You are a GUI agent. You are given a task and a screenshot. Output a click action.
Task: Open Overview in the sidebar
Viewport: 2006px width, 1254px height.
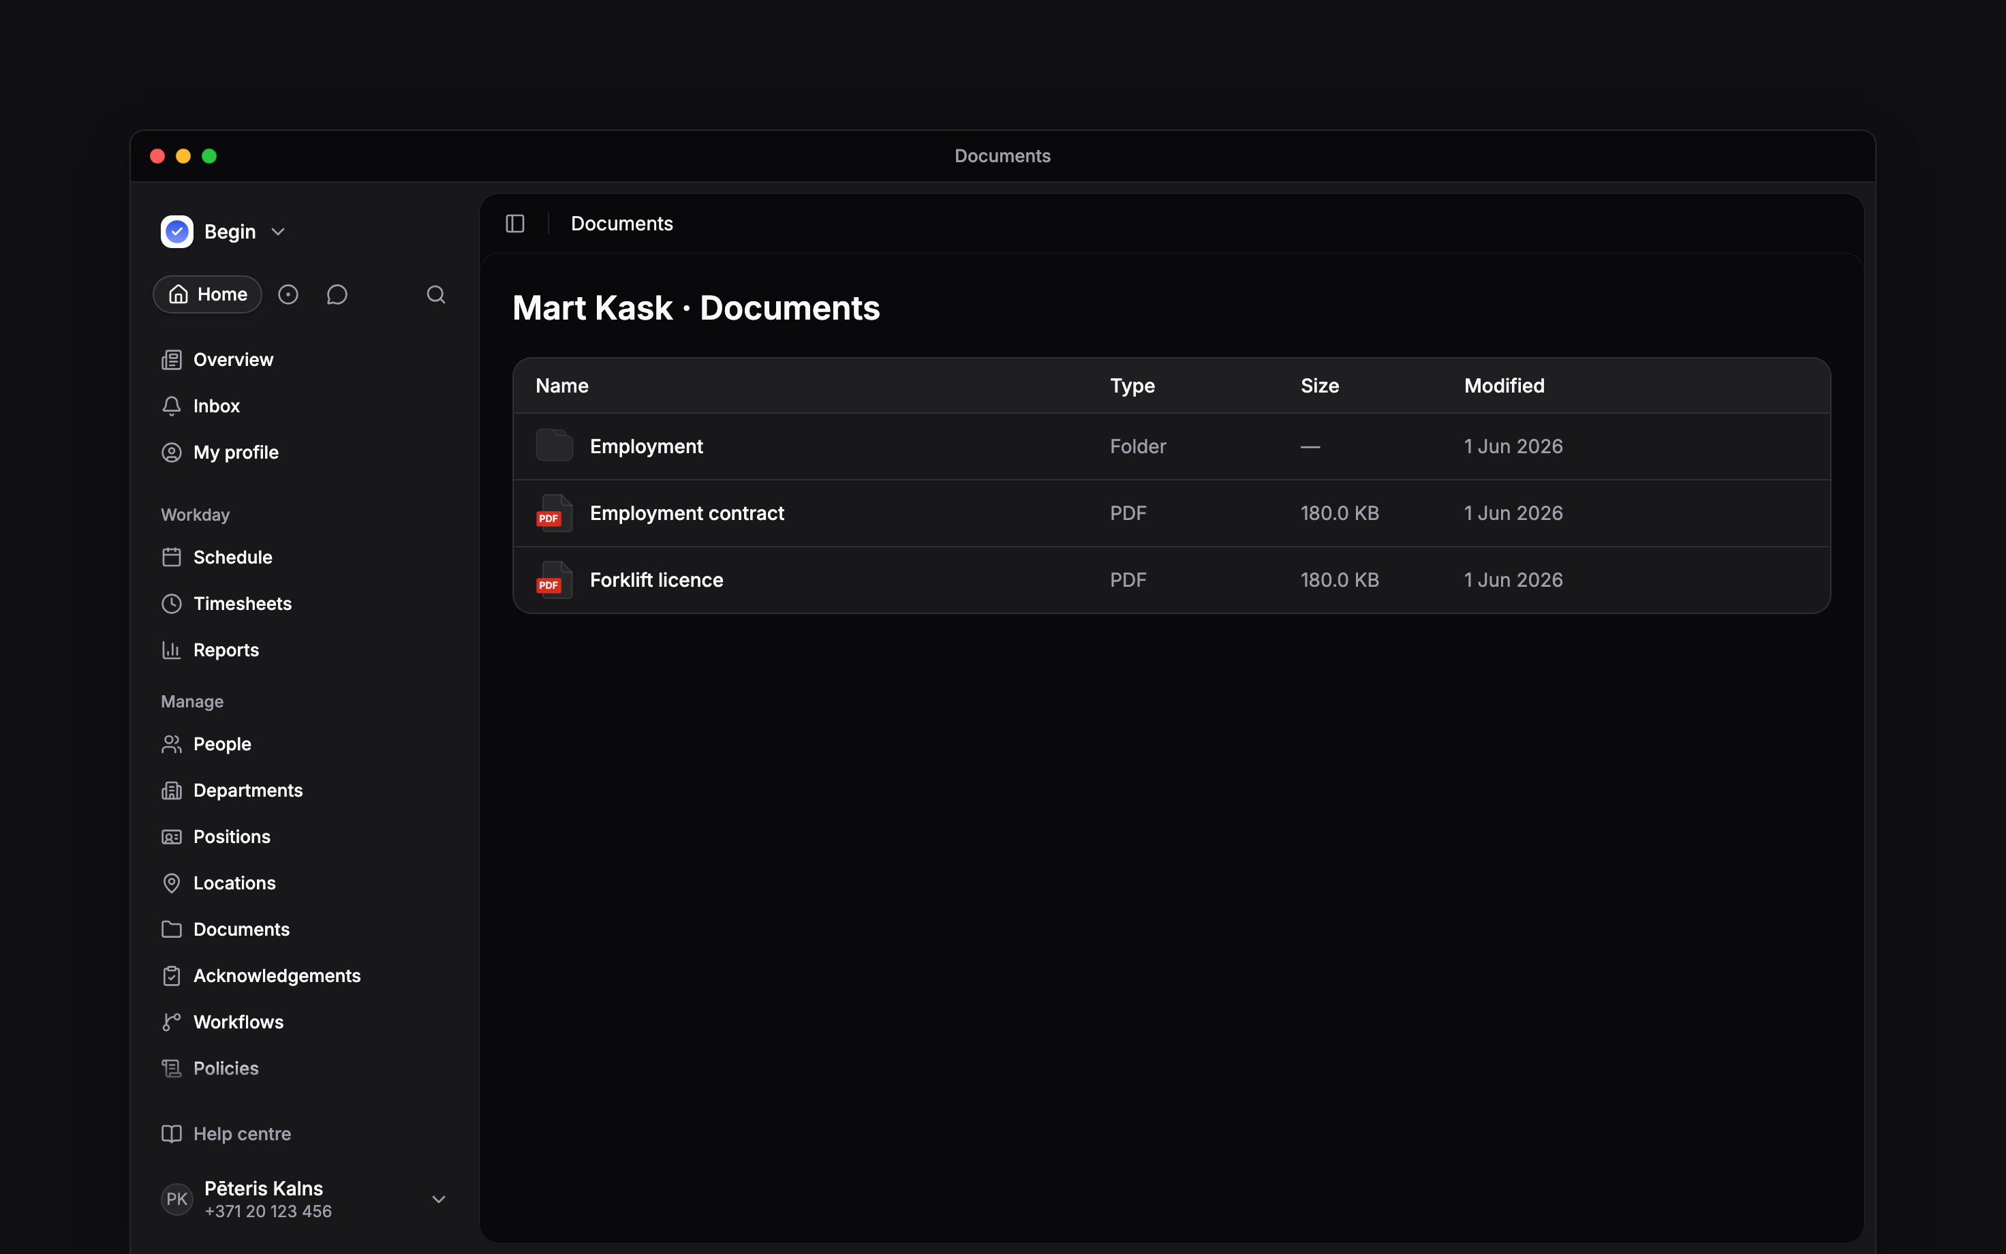tap(233, 360)
